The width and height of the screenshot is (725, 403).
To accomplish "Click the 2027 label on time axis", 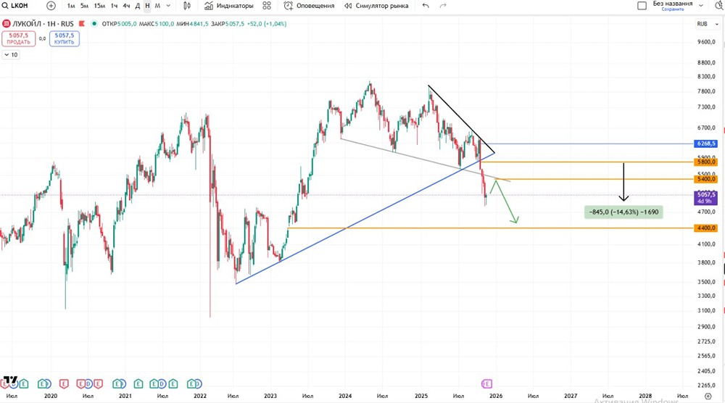I will pos(571,396).
